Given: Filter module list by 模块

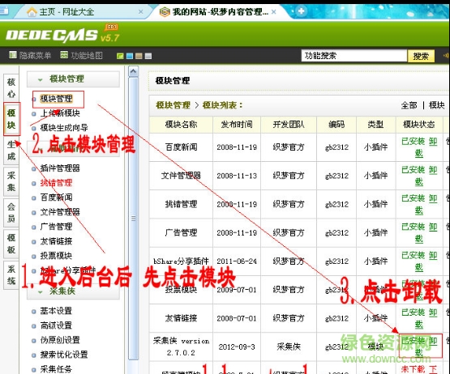Looking at the screenshot, I should (x=436, y=105).
